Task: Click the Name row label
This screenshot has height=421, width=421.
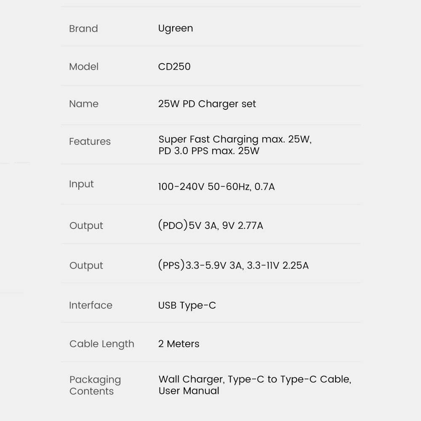Action: [84, 104]
